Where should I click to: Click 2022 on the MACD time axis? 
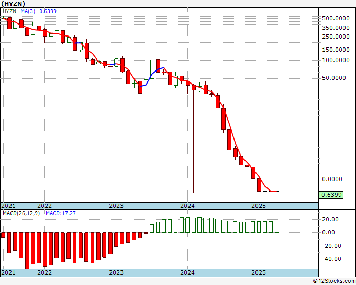[44, 272]
